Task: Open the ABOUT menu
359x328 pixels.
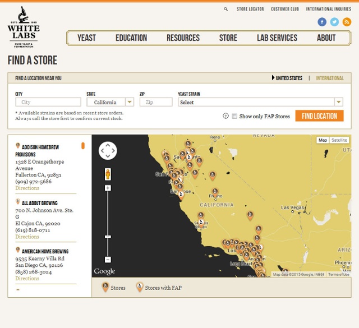Action: (x=326, y=38)
